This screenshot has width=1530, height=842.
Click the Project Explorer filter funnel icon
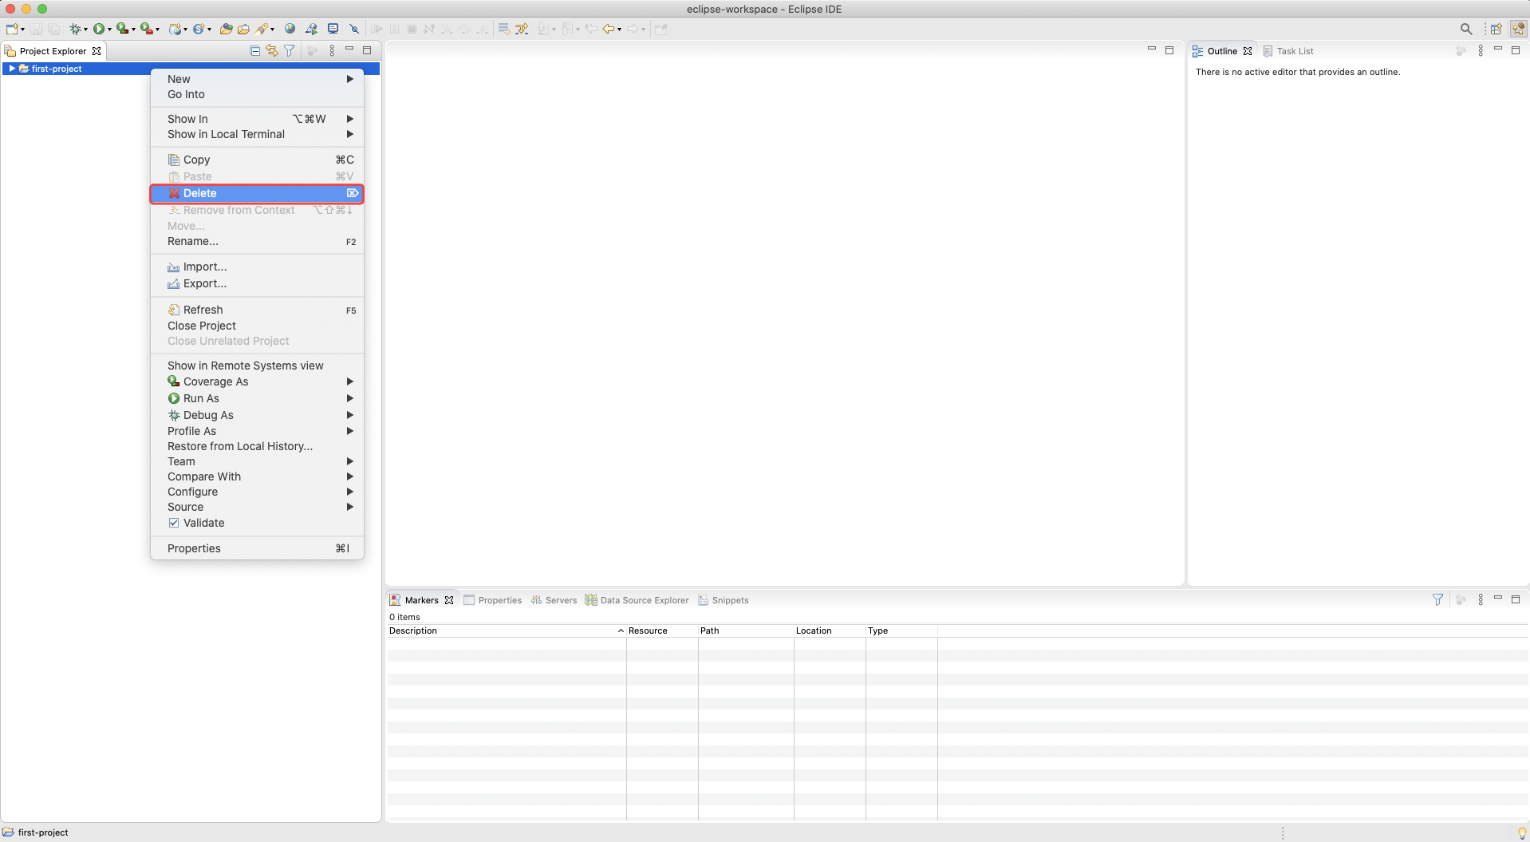tap(290, 50)
